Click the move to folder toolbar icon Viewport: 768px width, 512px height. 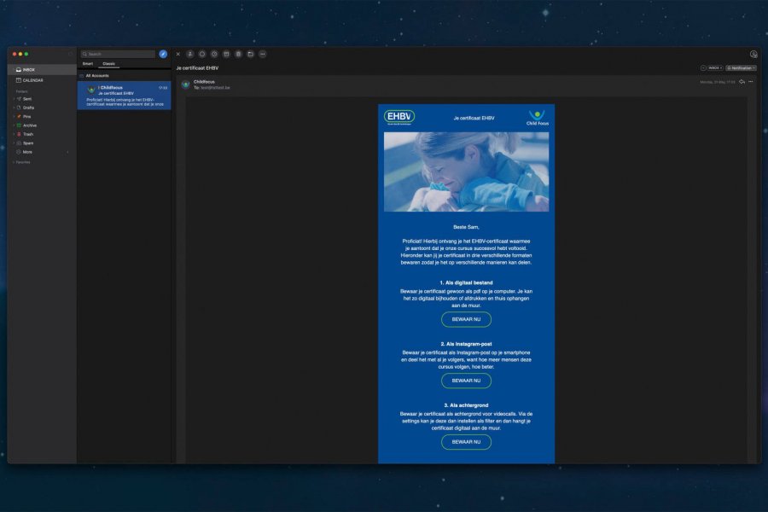250,54
